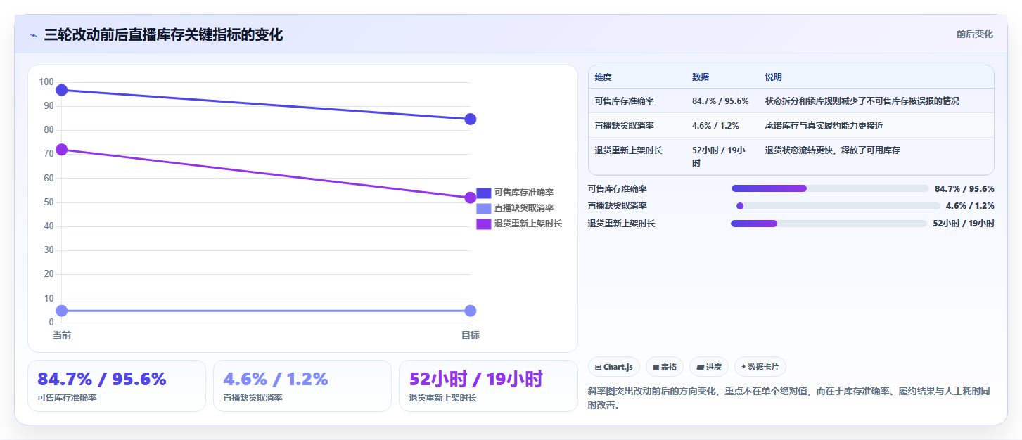Toggle the 退货重新上架时长 legend color box
This screenshot has height=440, width=1022.
click(x=484, y=224)
